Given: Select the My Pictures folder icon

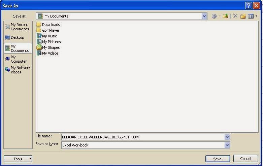Looking at the screenshot, I should [x=39, y=41].
